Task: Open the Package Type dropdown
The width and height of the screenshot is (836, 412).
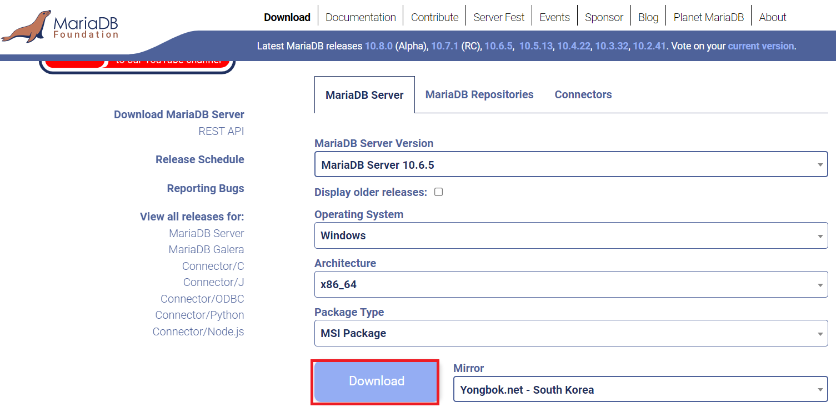Action: [x=571, y=333]
